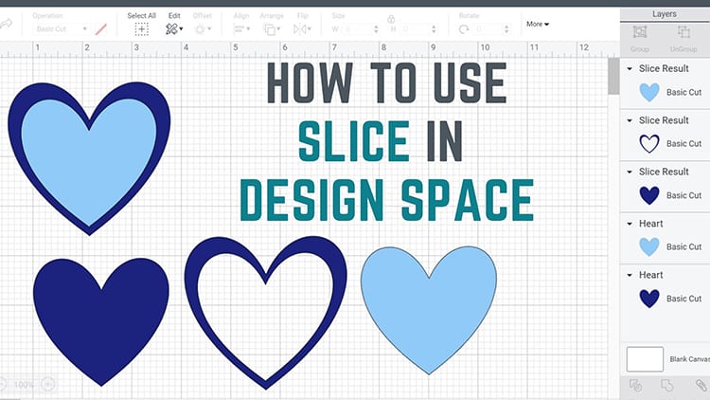The height and width of the screenshot is (400, 710).
Task: Adjust rotation with the Rotate stepper arrows
Action: tap(506, 29)
